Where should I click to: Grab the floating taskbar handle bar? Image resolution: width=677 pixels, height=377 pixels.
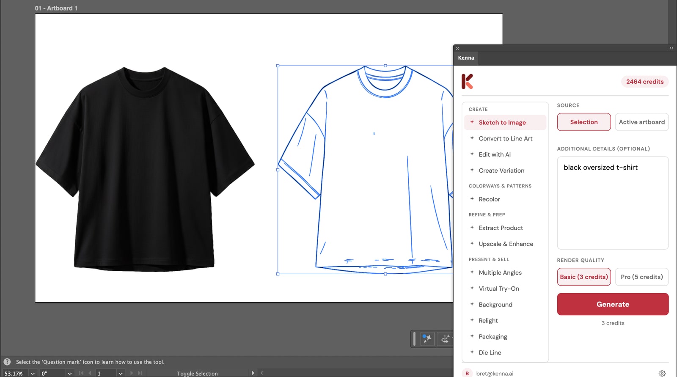(x=414, y=338)
